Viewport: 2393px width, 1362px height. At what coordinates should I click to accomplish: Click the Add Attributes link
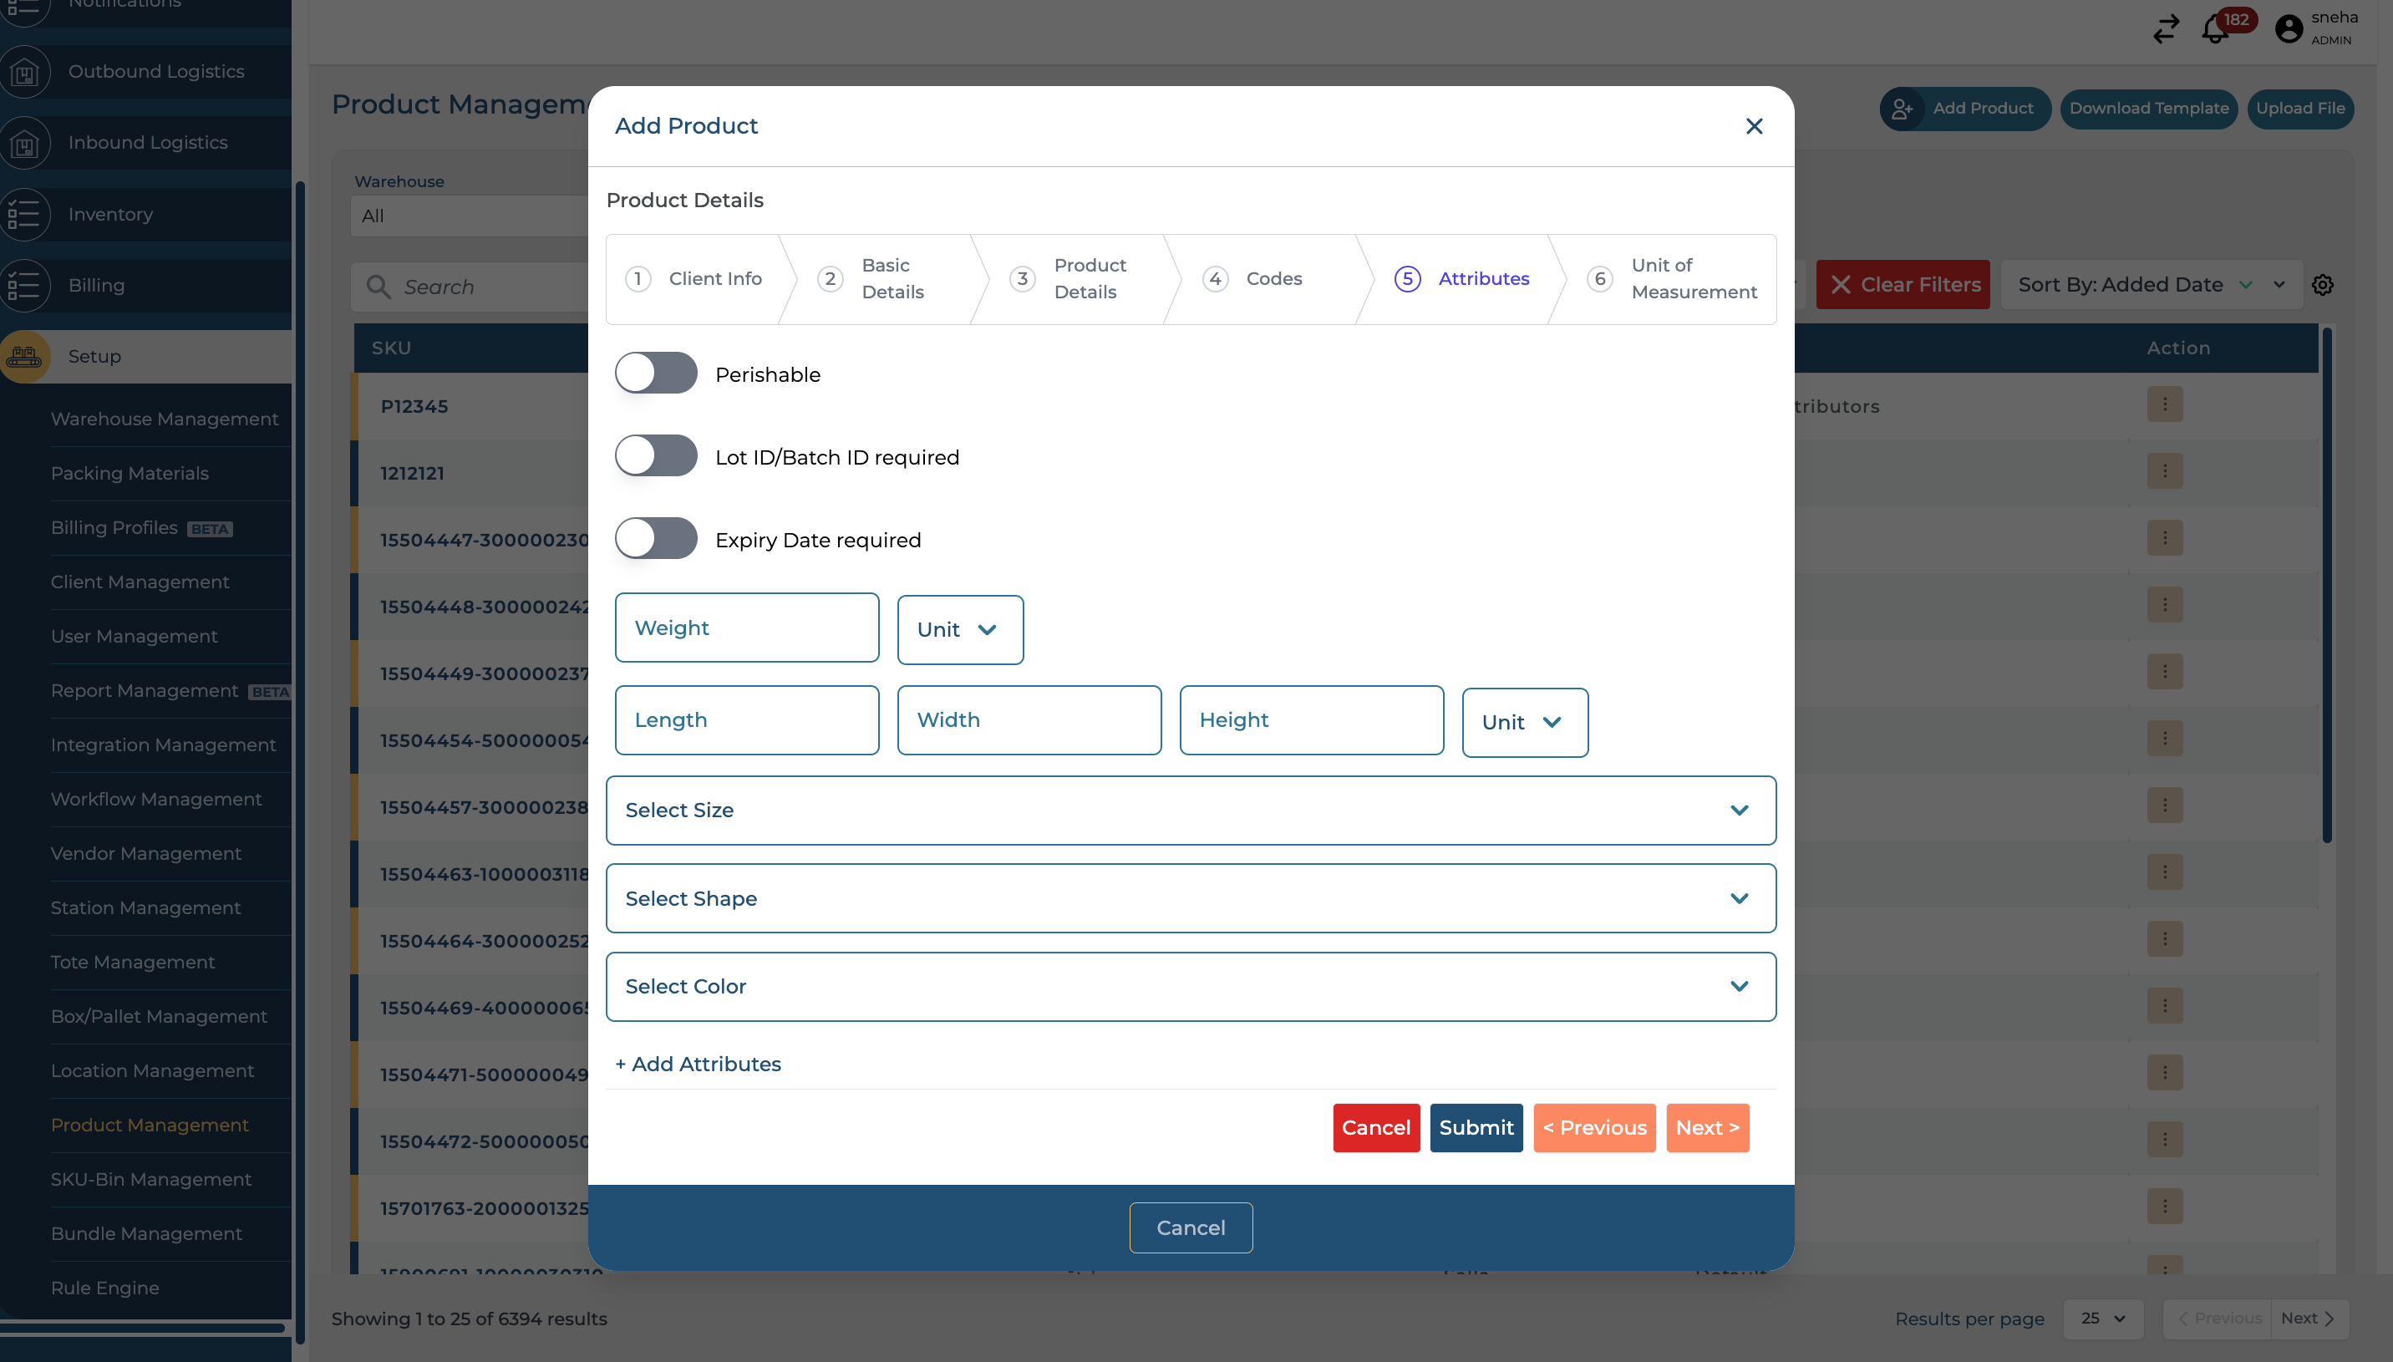pos(697,1064)
